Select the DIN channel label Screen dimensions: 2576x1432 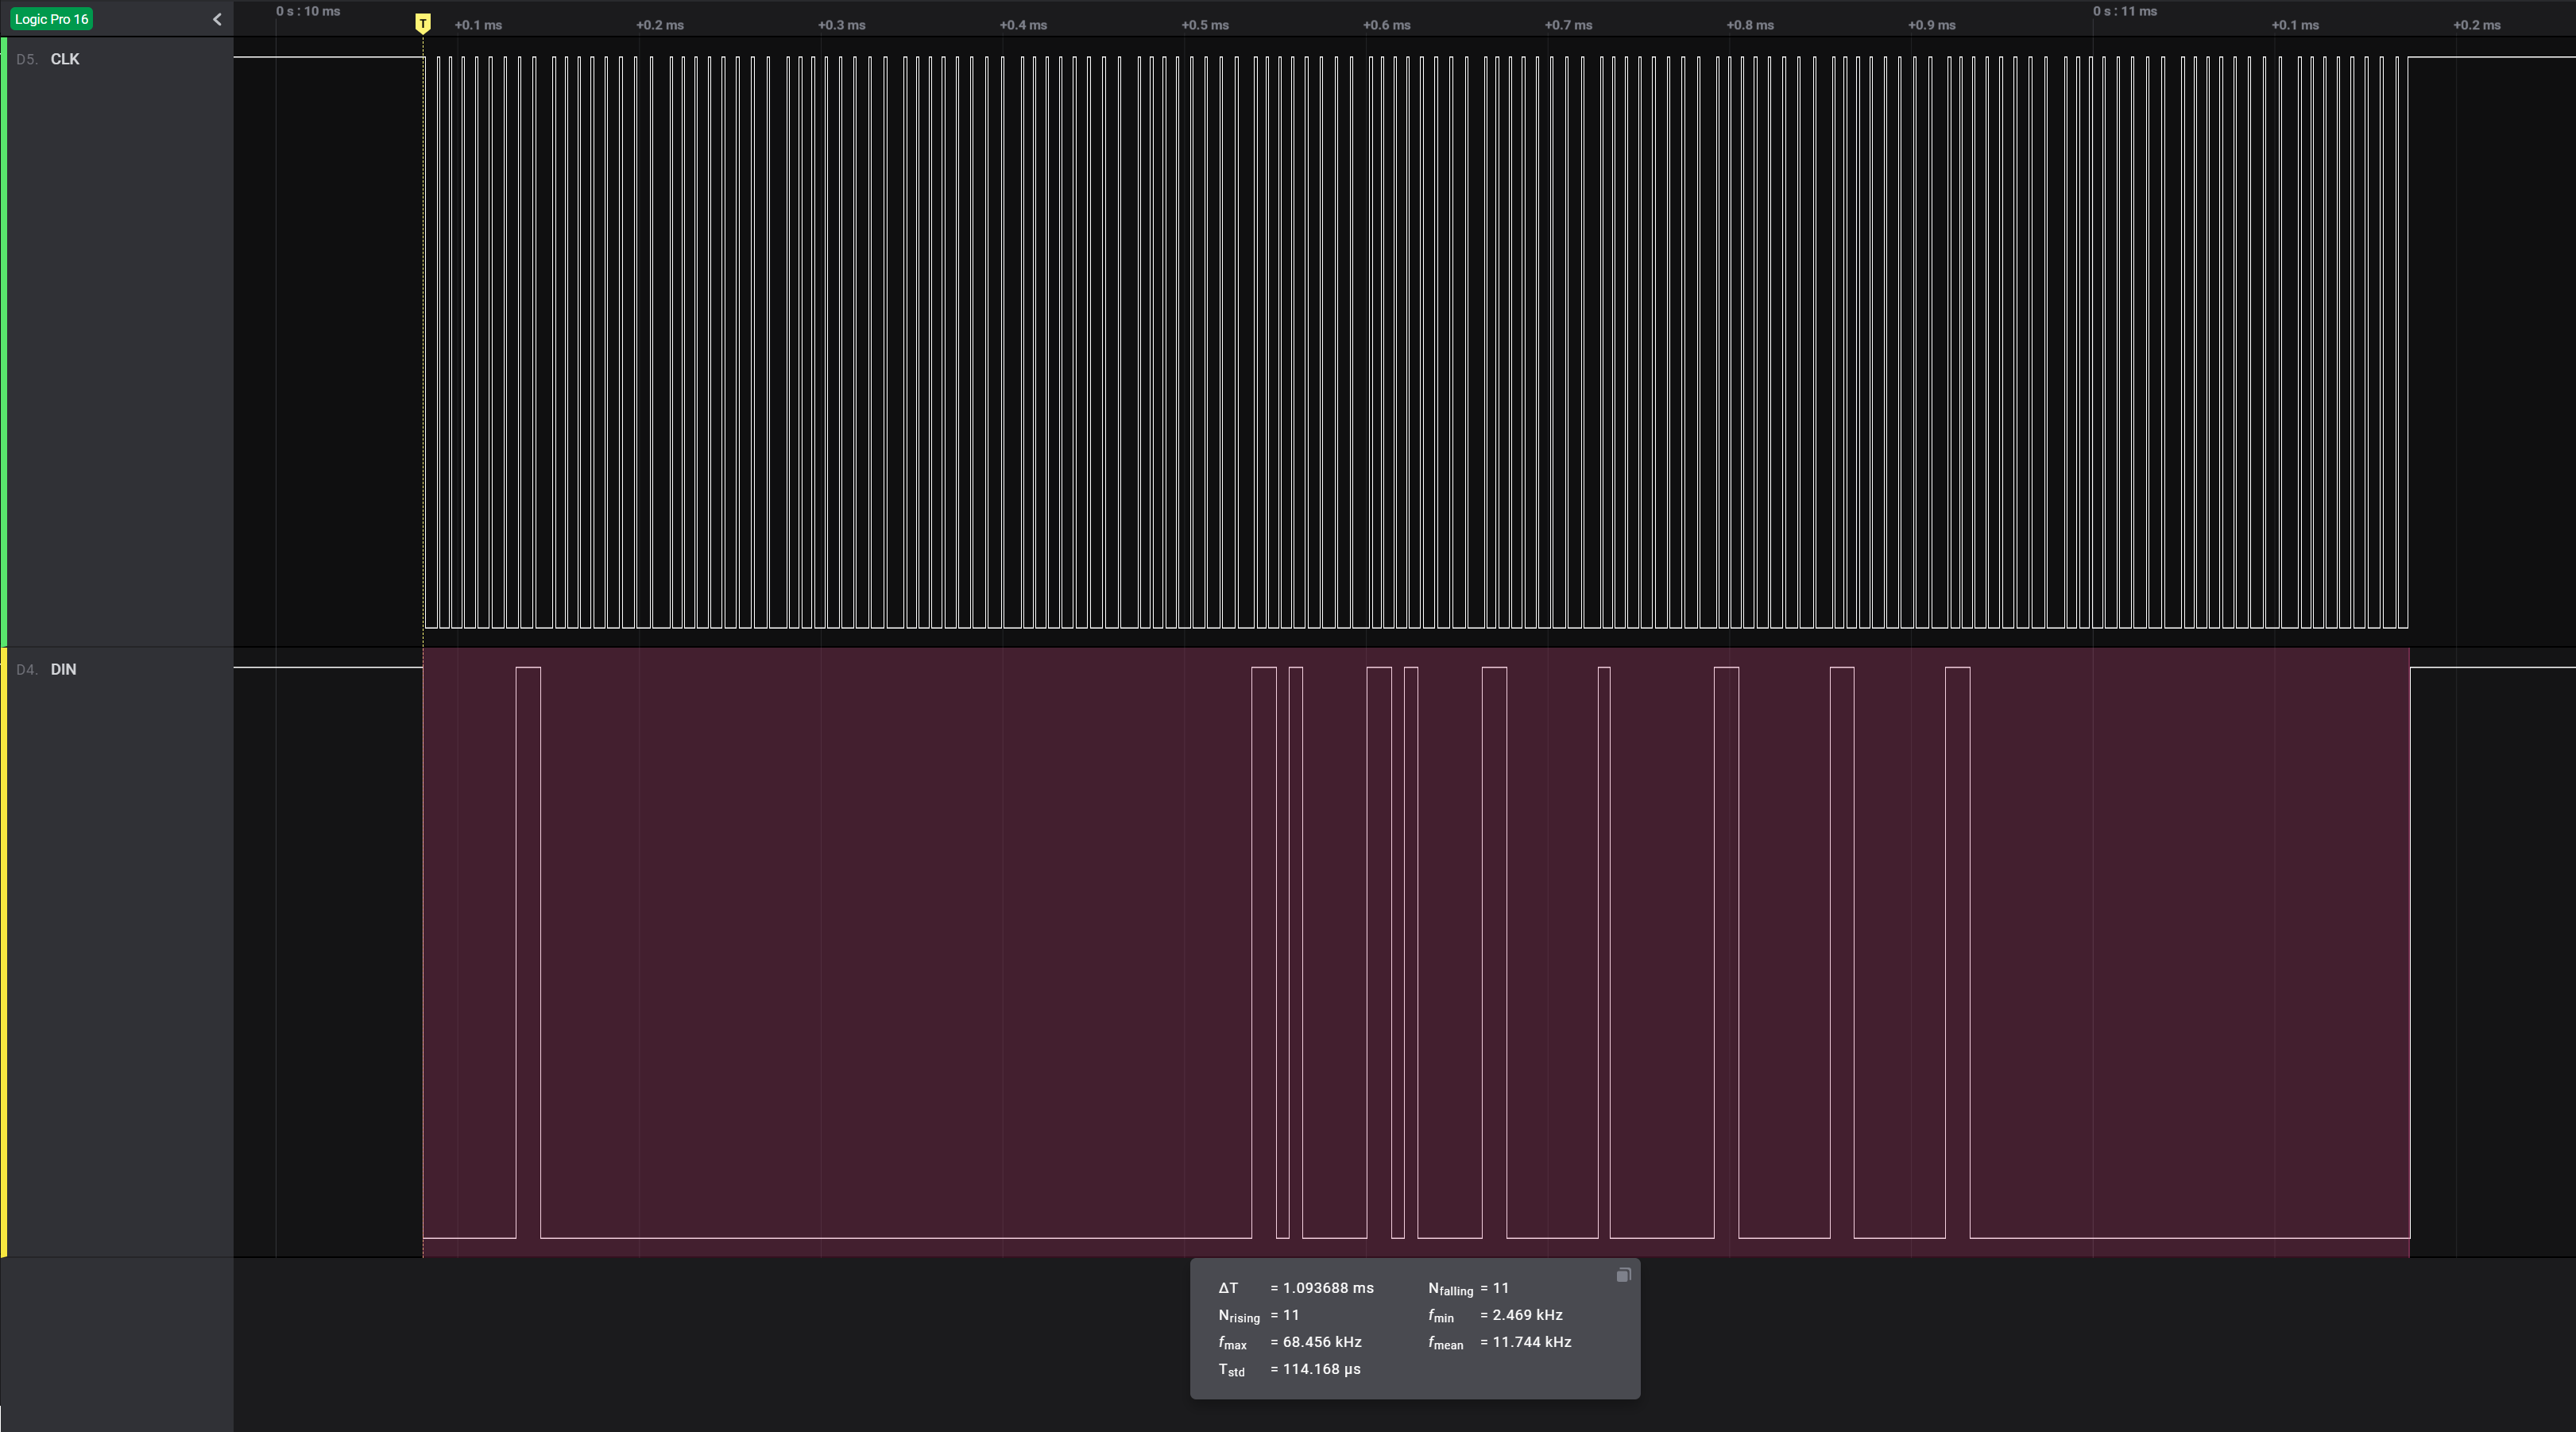pyautogui.click(x=63, y=669)
